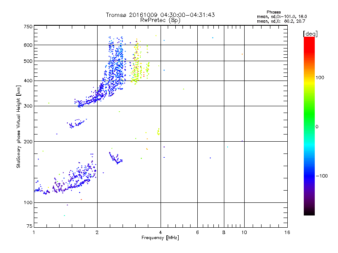Click the 100 colorbar tick label
Viewport: 338px width, 253px height.
pos(320,78)
